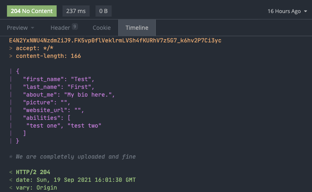Click the 'content-length: 166' line
312x192 pixels.
45,56
